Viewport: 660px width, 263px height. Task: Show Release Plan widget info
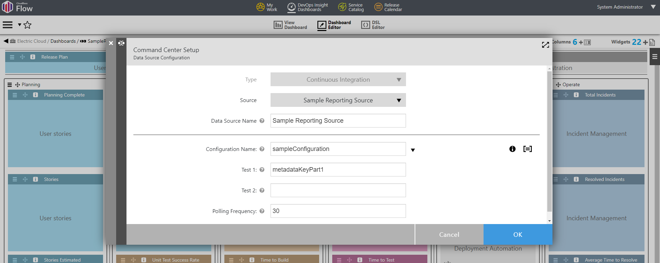[x=33, y=57]
